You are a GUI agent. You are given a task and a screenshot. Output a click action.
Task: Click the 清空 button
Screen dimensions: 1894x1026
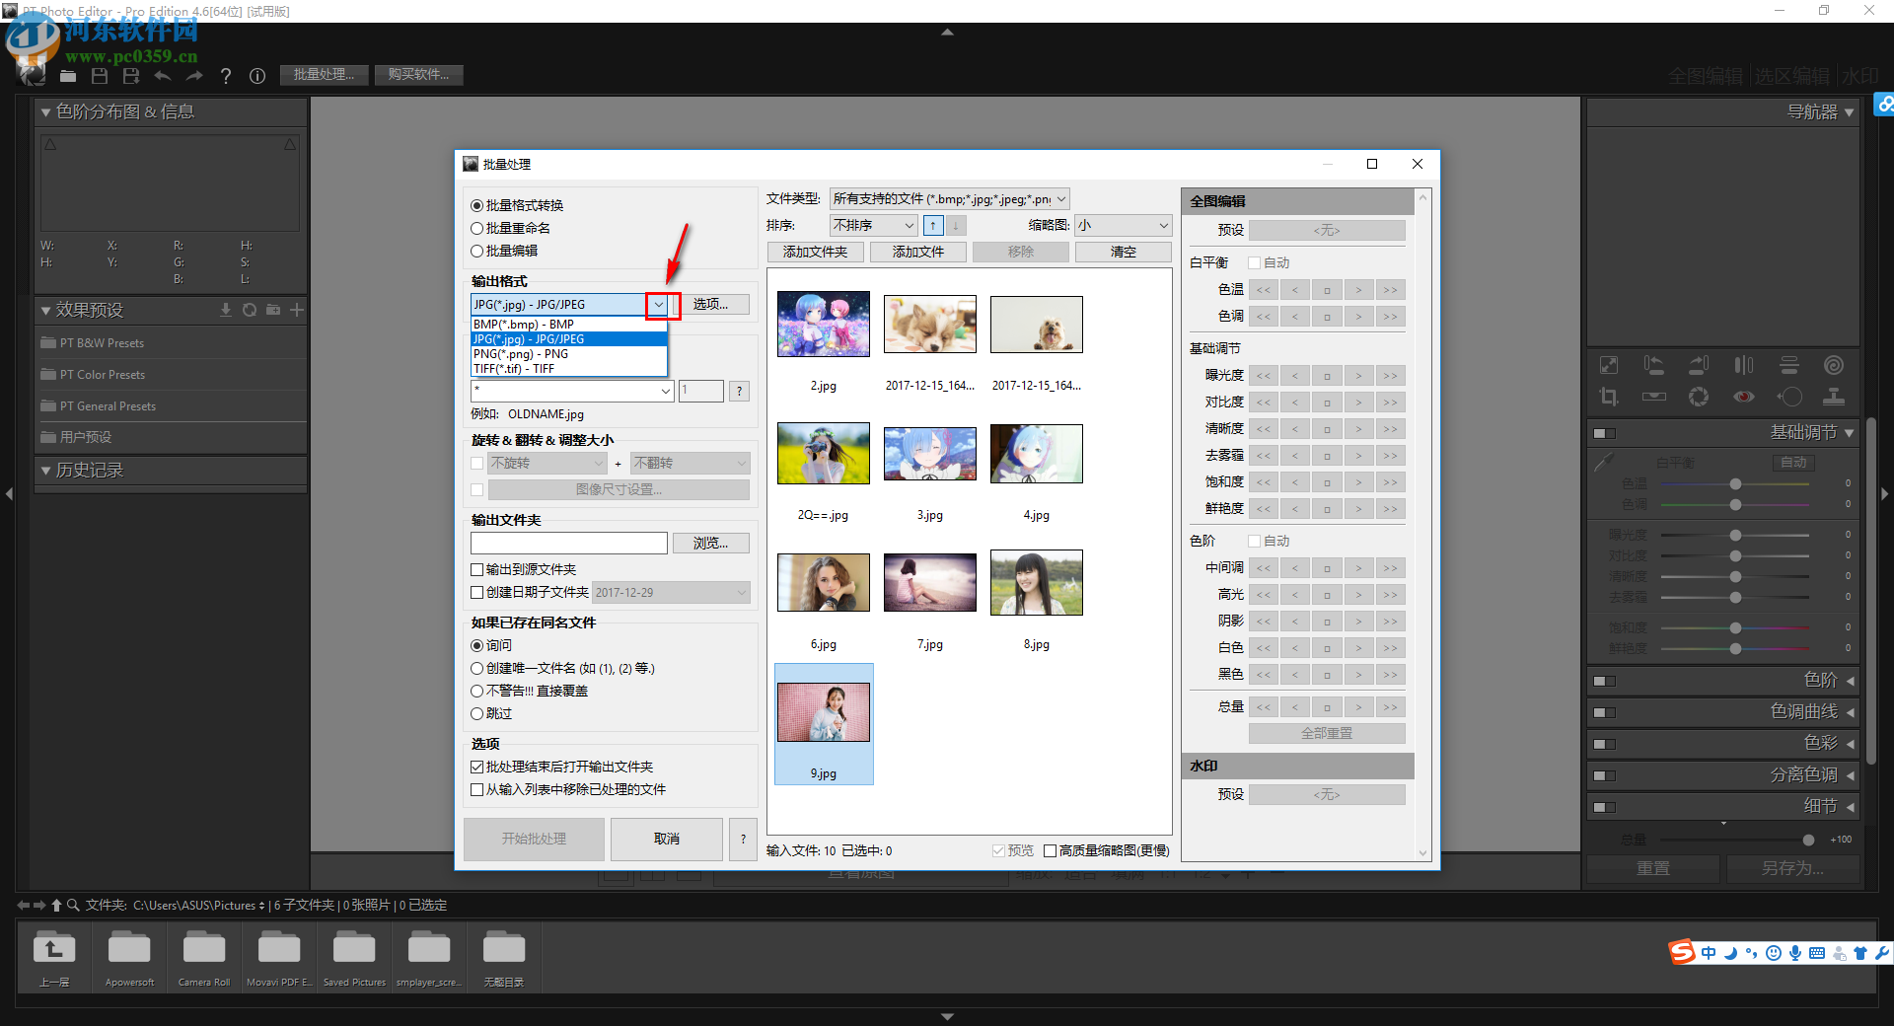coord(1124,252)
